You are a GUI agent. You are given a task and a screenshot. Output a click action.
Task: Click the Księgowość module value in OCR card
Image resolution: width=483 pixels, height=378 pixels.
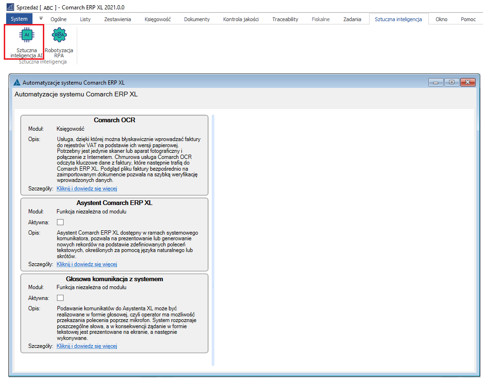71,129
